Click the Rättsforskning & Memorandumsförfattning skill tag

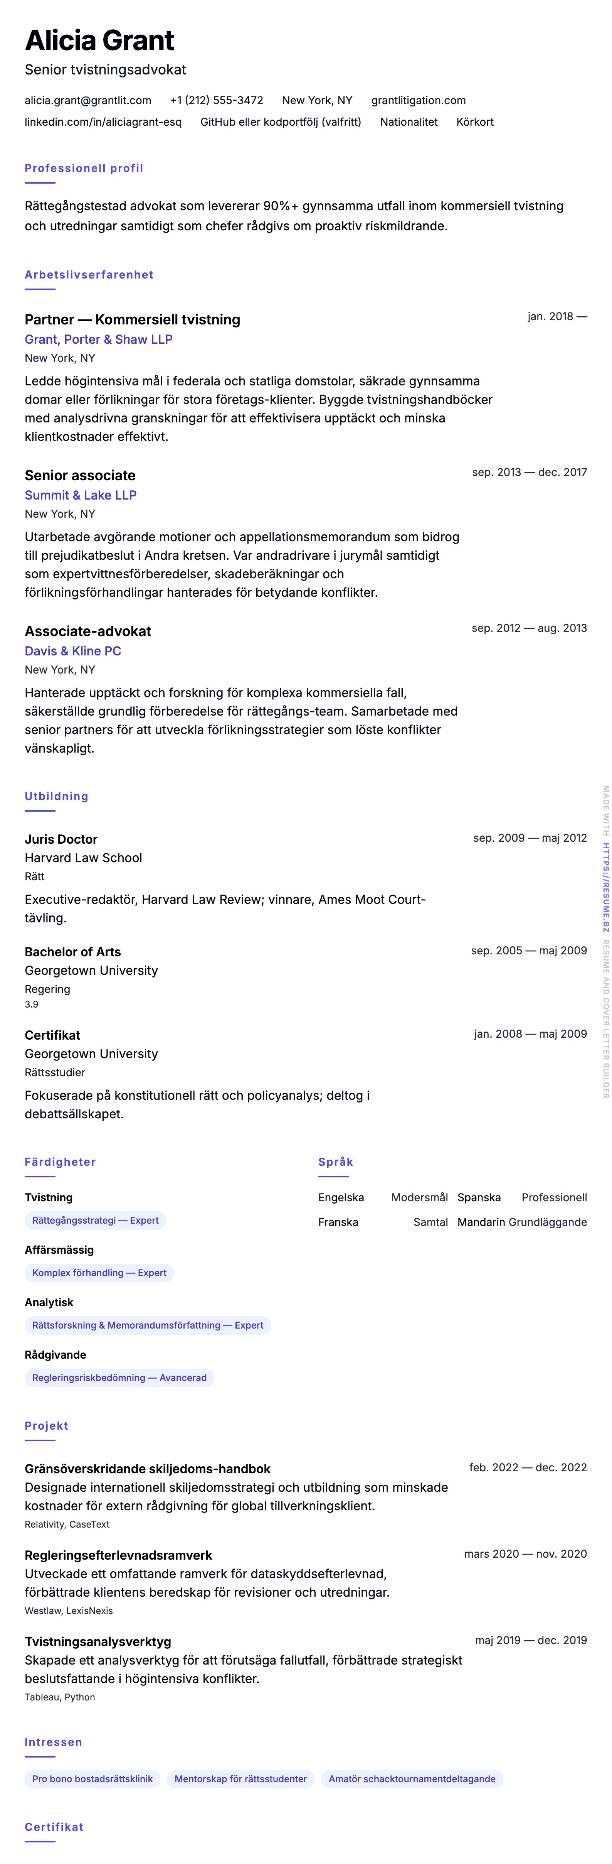click(x=147, y=1325)
